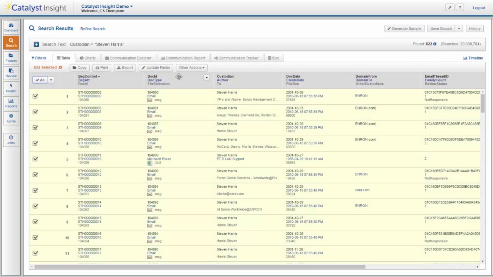Switch to the Table tab

click(x=63, y=58)
